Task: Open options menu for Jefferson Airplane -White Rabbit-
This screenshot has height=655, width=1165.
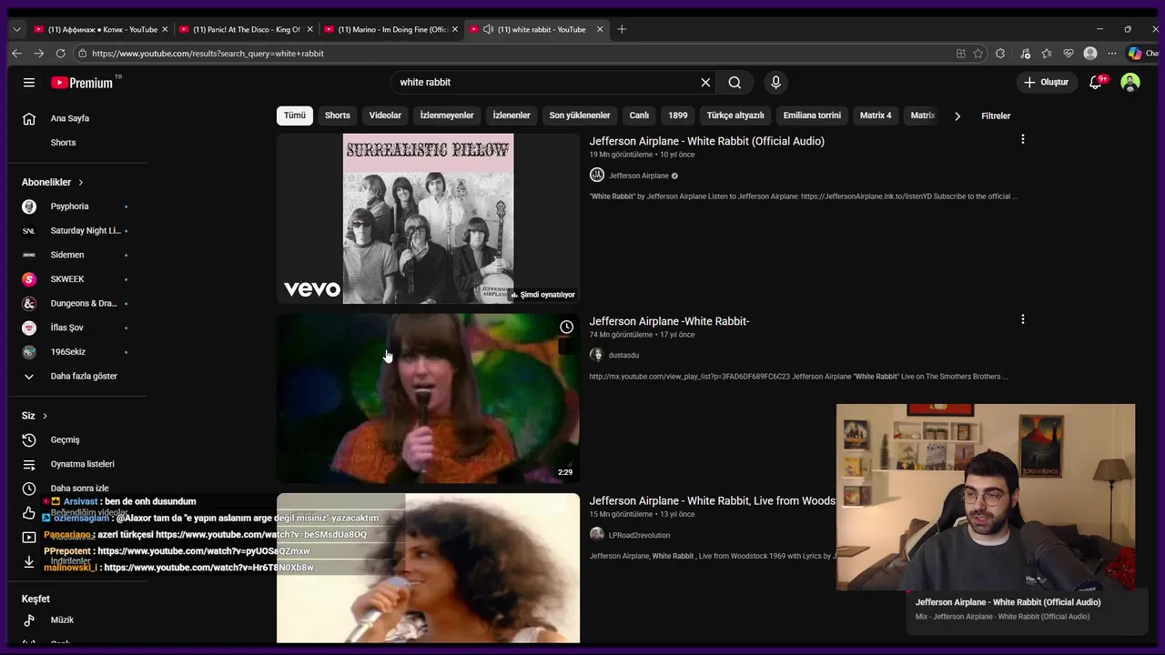Action: 1022,319
